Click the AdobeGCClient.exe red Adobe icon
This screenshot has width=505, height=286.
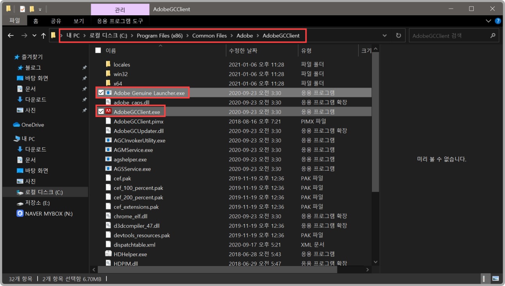pyautogui.click(x=108, y=112)
